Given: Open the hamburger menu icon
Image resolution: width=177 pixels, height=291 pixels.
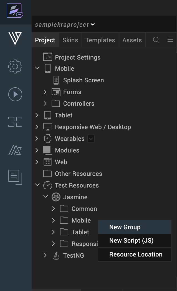Looking at the screenshot, I should [170, 40].
